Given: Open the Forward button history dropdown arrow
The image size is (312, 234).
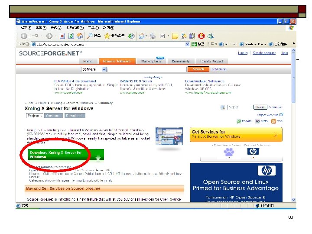Looking at the screenshot, I should [56, 36].
